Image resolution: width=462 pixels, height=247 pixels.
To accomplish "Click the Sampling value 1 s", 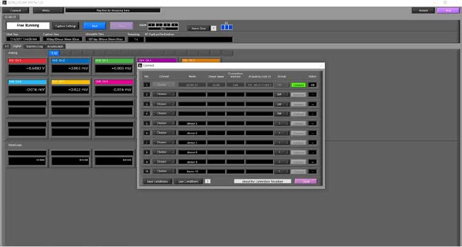I will pos(136,39).
